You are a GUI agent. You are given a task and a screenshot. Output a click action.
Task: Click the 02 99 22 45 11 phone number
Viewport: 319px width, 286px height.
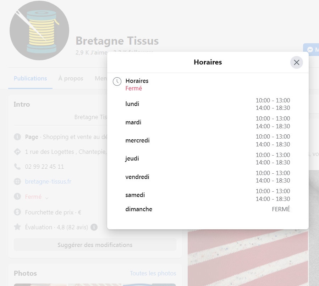click(45, 167)
